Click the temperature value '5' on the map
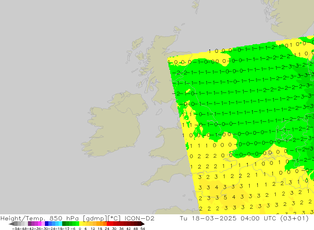Screen dimensions: 314x230 [x=225, y=198]
